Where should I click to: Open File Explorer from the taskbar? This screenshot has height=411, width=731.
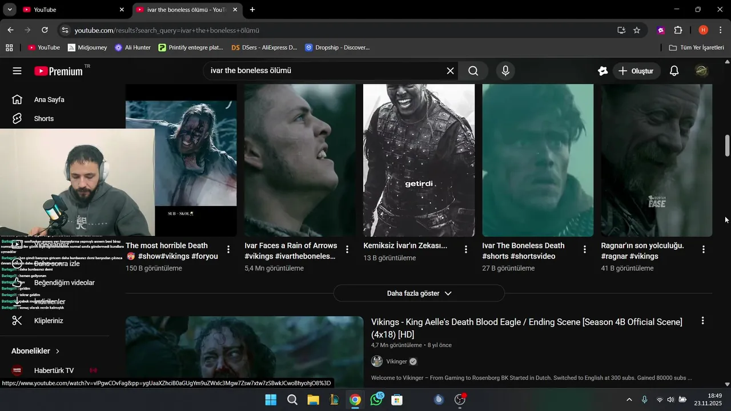pos(313,400)
